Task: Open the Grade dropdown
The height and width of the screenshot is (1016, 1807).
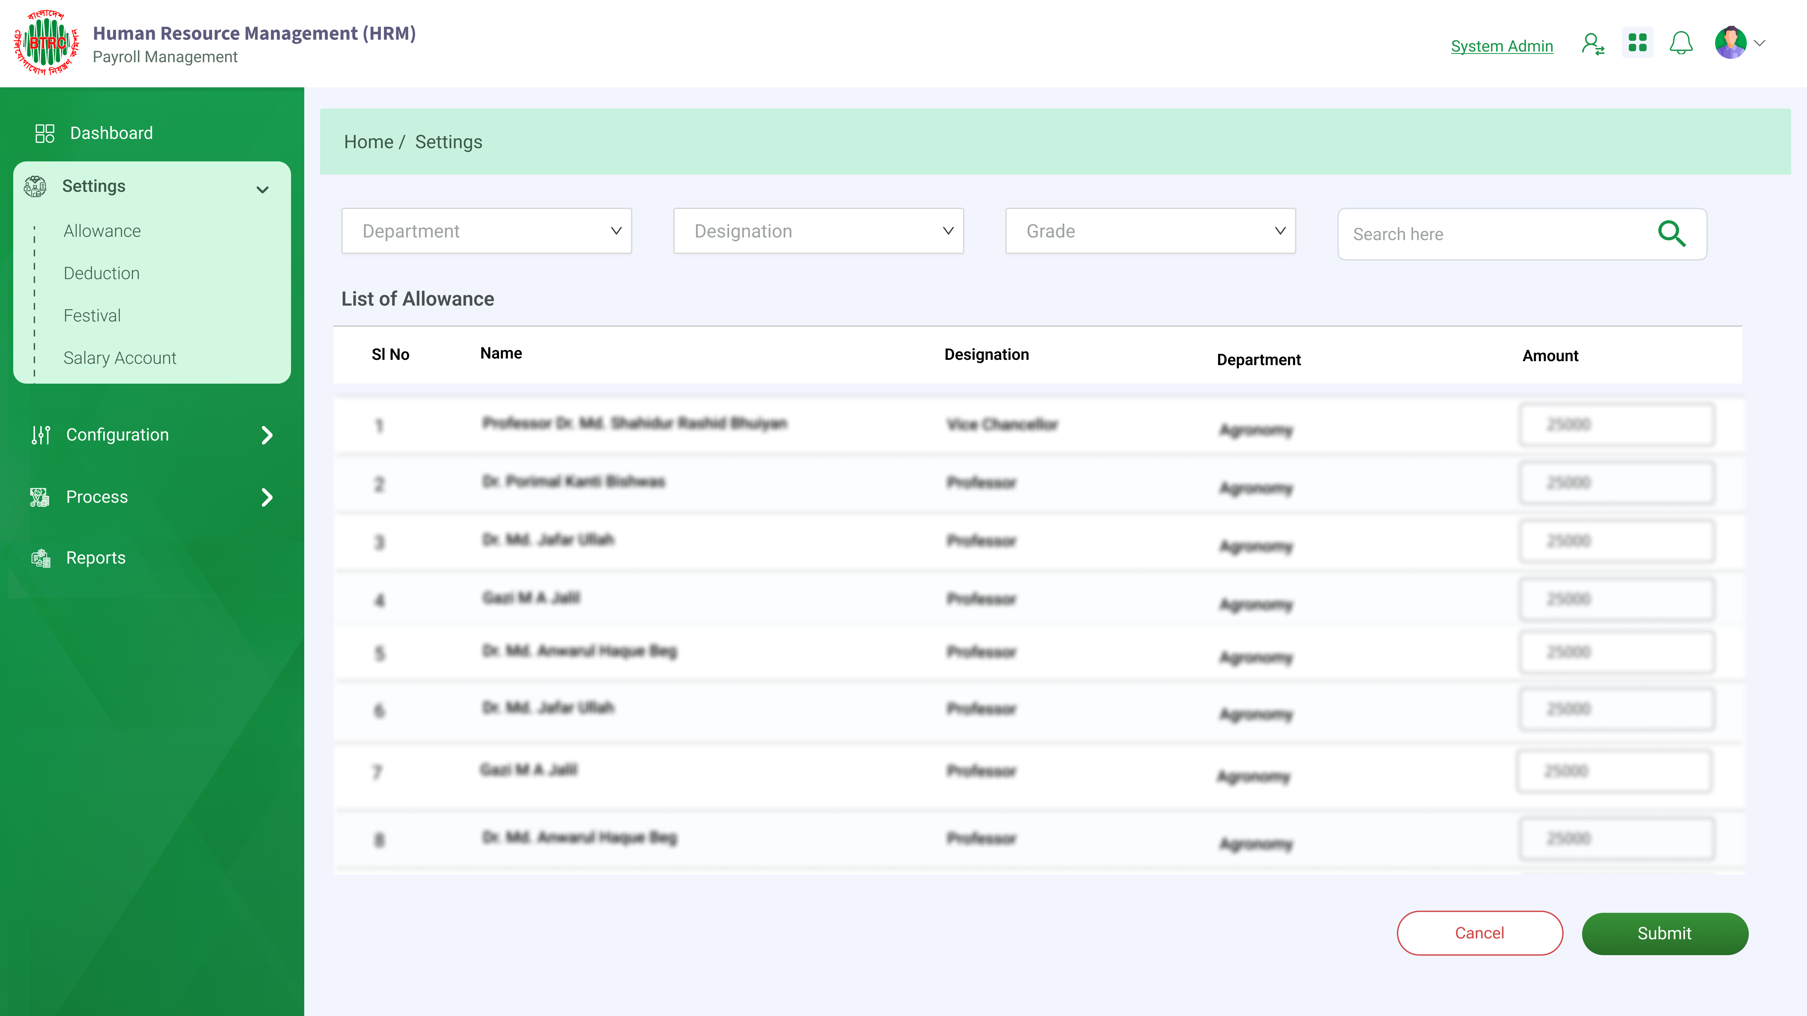Action: tap(1150, 231)
